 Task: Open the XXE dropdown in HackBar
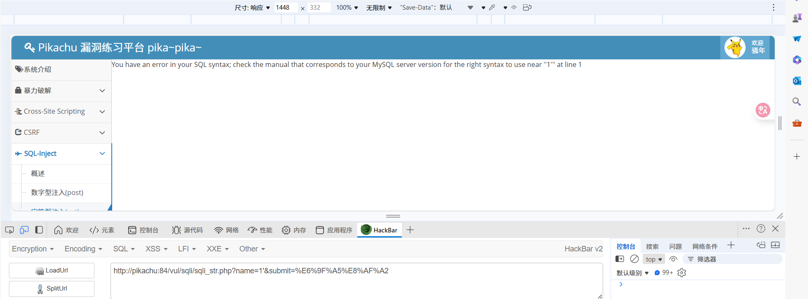(x=218, y=249)
